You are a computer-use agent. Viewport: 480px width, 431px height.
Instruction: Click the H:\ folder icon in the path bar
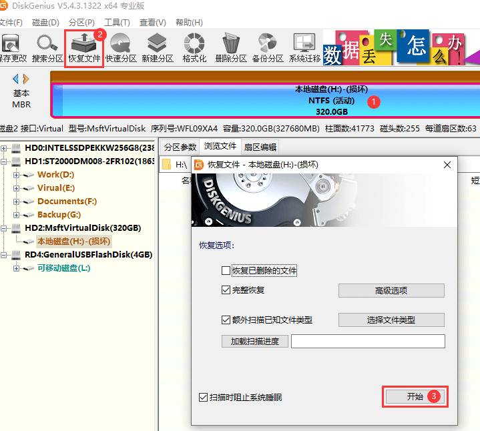[x=166, y=165]
